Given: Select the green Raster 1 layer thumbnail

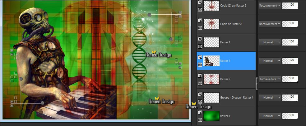Looking at the screenshot, I should coord(211,116).
